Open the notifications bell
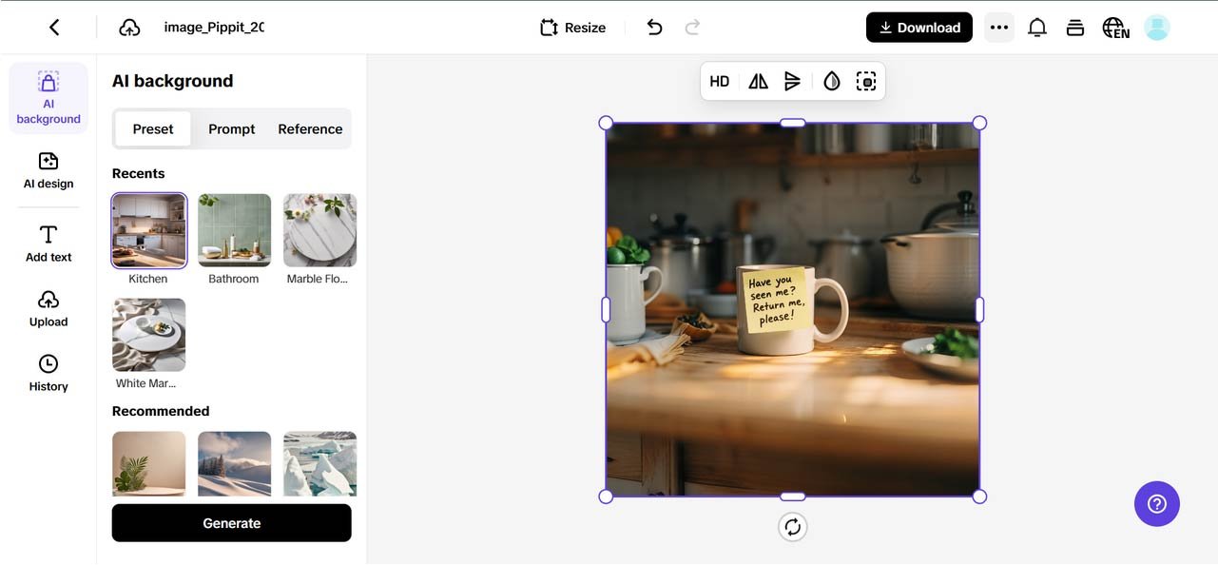Screen dimensions: 1218x565 click(x=1037, y=28)
